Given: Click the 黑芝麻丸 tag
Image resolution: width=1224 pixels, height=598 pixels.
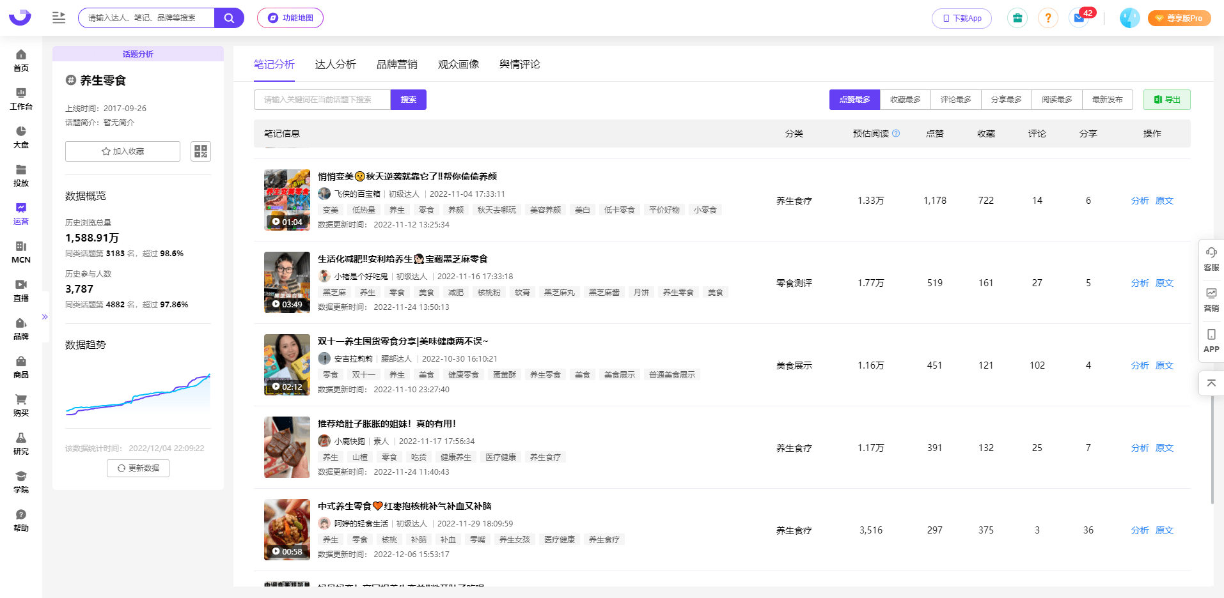Looking at the screenshot, I should coord(560,293).
